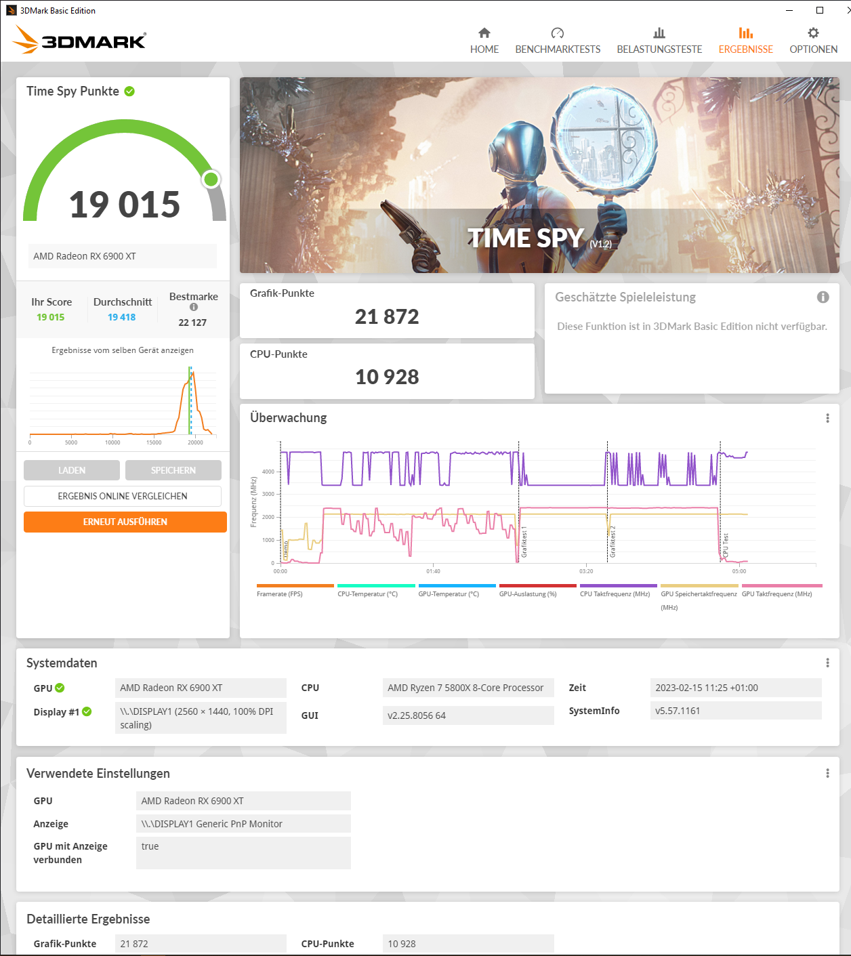851x956 pixels.
Task: Select the ERGEBNISSE tab
Action: click(745, 41)
